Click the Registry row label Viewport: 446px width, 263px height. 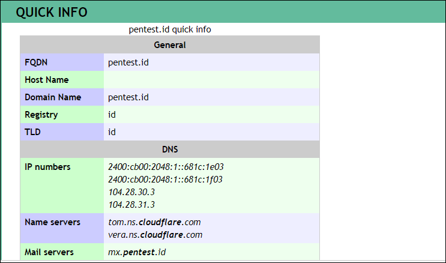click(x=62, y=115)
